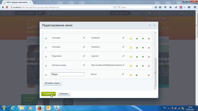Click the browser search box
The height and width of the screenshot is (111, 198).
tap(135, 7)
